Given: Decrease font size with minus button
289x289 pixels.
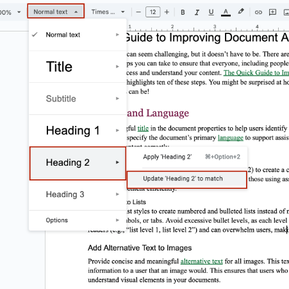Looking at the screenshot, I should coord(138,12).
